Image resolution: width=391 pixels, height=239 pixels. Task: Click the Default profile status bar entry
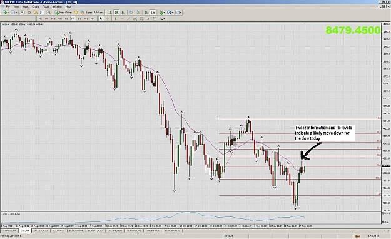pyautogui.click(x=228, y=236)
